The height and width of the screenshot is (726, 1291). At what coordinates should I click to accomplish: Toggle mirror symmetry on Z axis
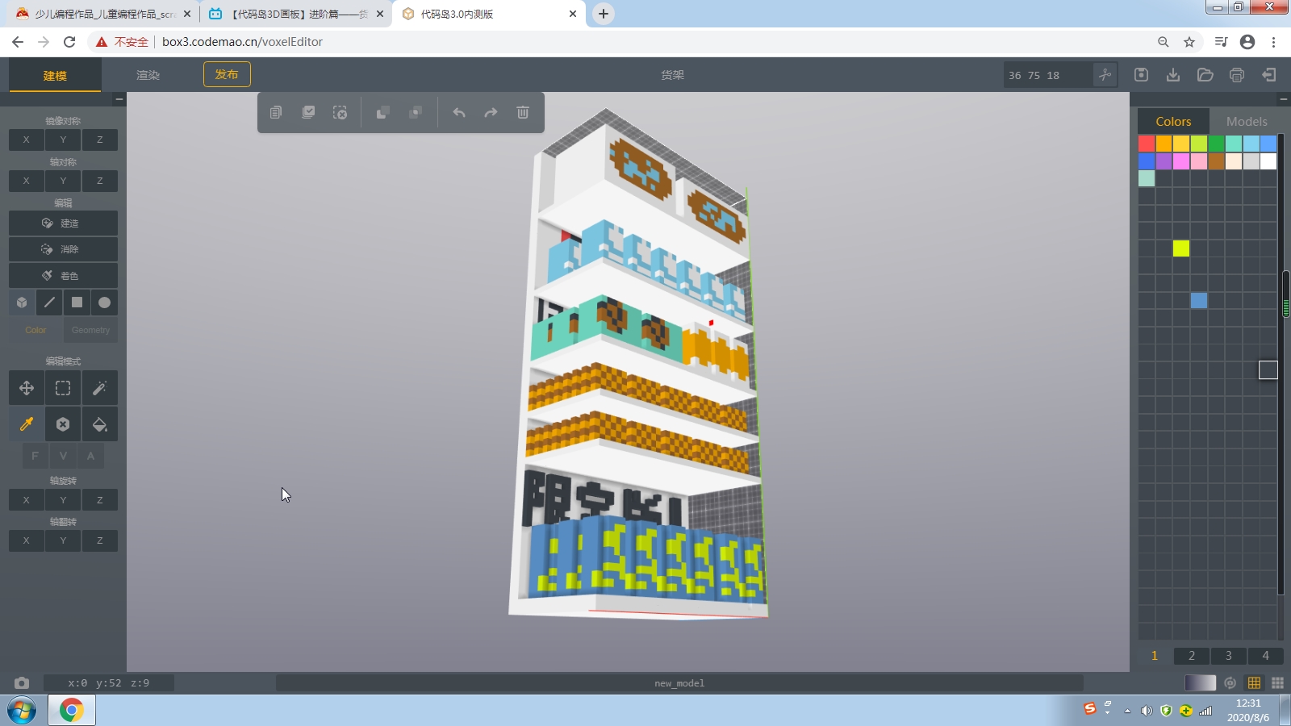(x=99, y=140)
